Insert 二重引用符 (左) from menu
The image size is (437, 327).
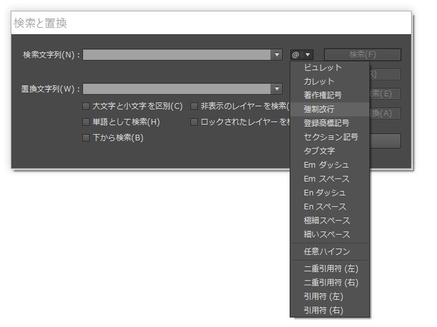(330, 269)
